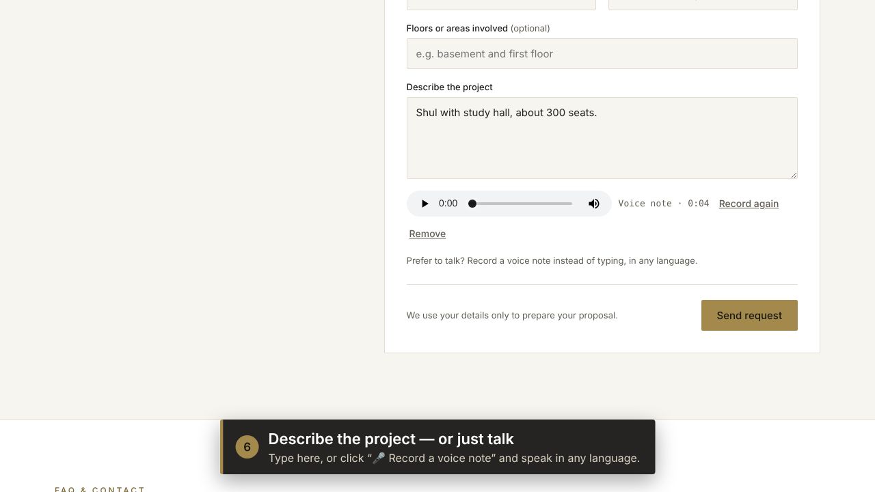Click into the Describe the project textarea
Screen dimensions: 875x492
[602, 138]
